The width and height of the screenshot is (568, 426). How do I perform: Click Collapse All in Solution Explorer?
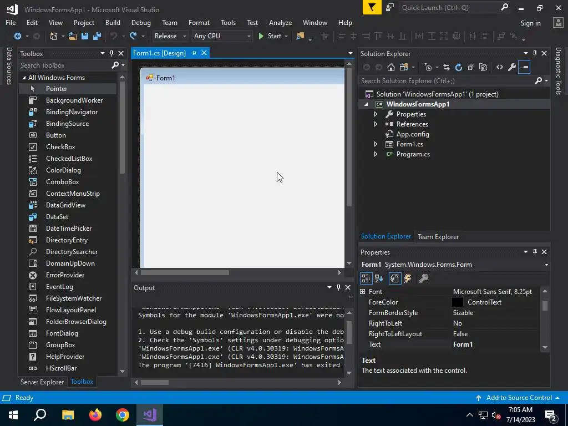471,67
